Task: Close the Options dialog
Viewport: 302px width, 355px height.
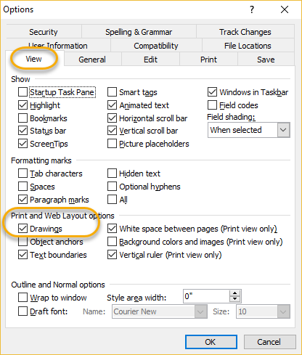Action: pyautogui.click(x=285, y=9)
